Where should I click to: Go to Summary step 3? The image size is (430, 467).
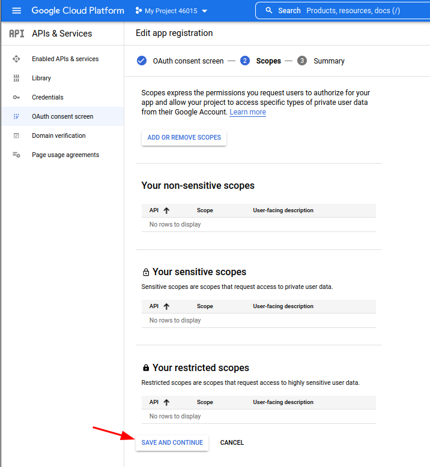pyautogui.click(x=321, y=61)
